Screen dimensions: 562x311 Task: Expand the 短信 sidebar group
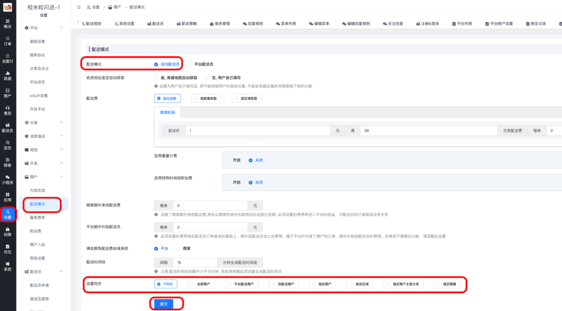coord(61,150)
